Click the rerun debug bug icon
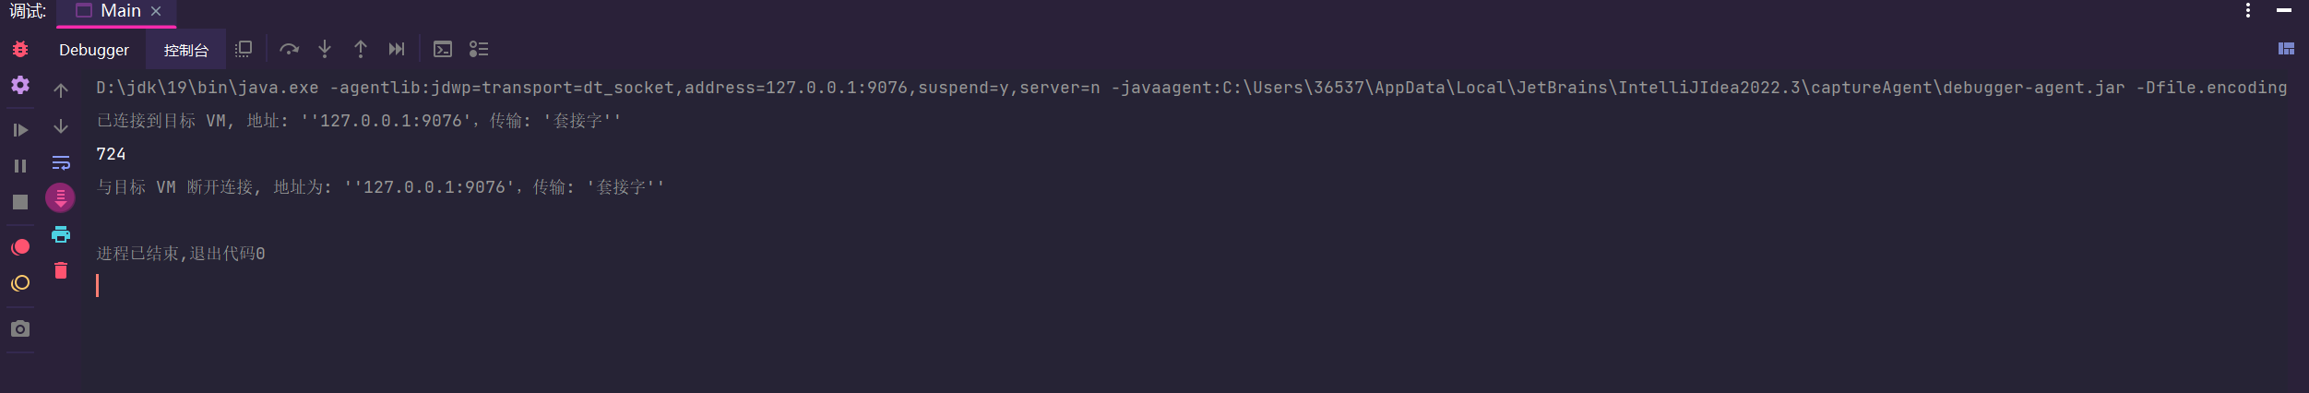 click(20, 49)
